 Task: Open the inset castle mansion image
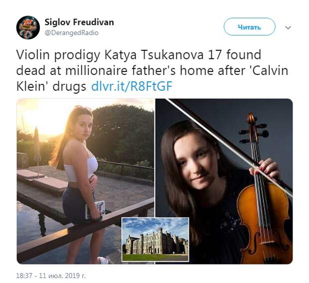(155, 240)
